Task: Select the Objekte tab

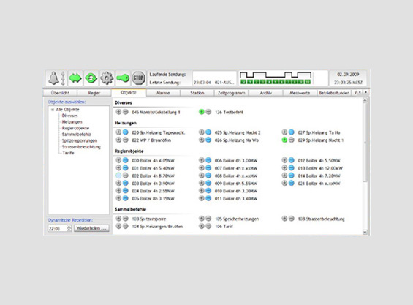Action: click(x=129, y=93)
